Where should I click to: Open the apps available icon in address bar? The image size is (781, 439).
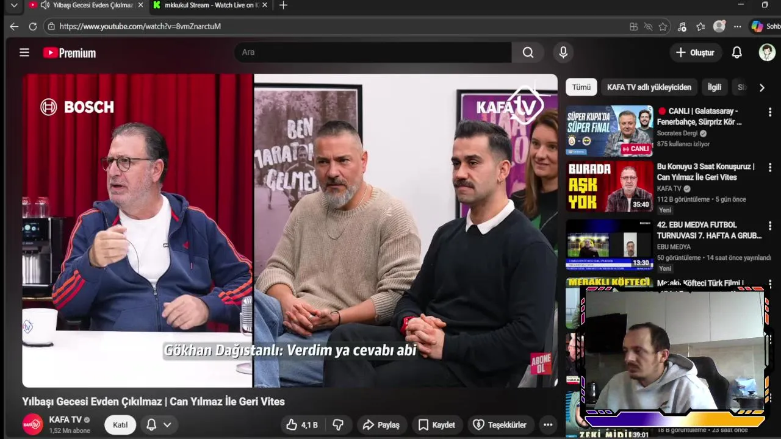633,26
